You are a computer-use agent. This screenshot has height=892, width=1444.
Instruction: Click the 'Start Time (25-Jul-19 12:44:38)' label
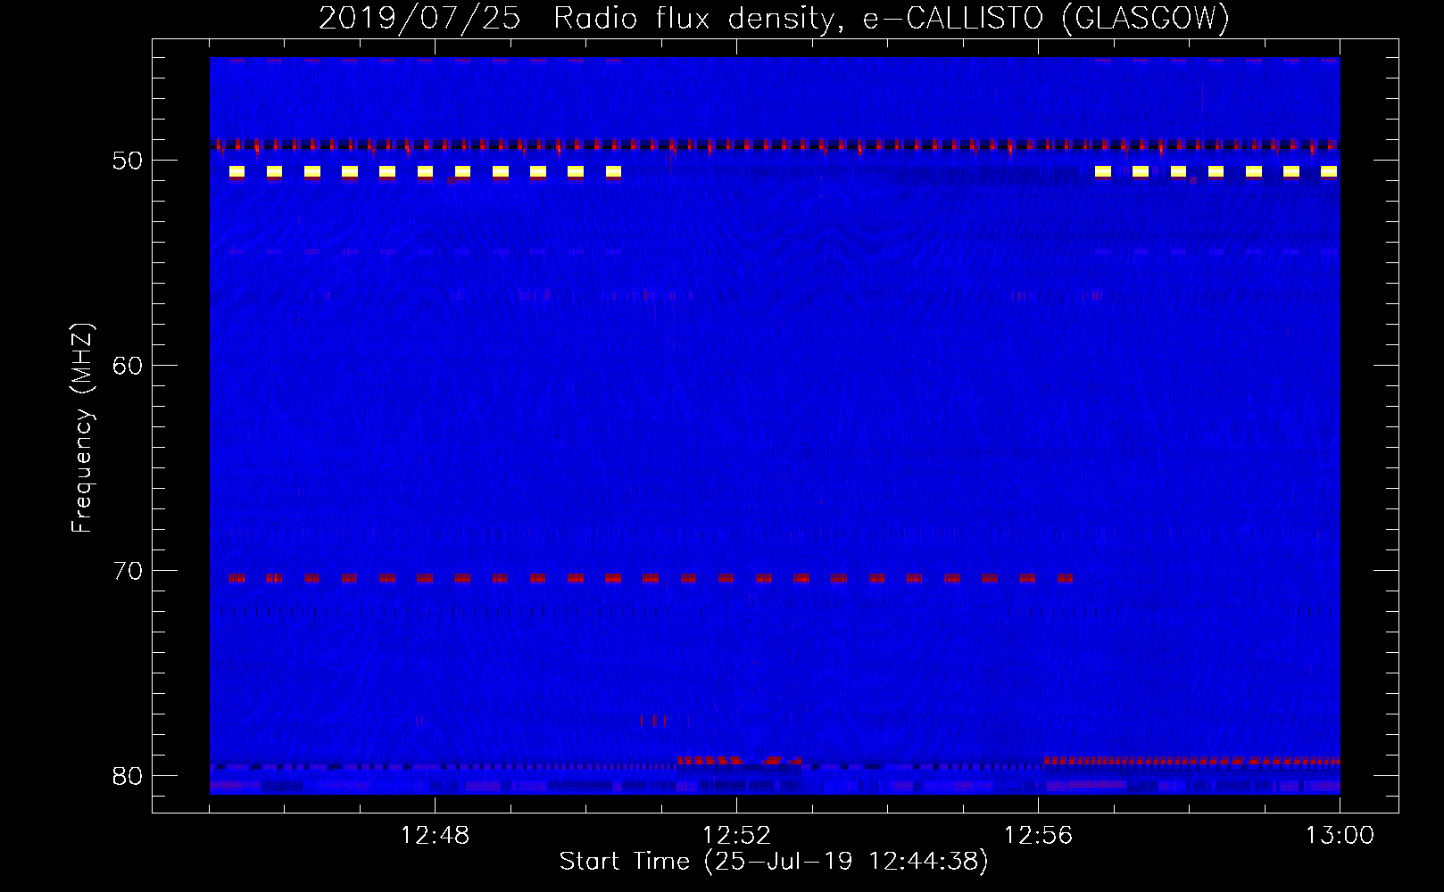pyautogui.click(x=774, y=862)
